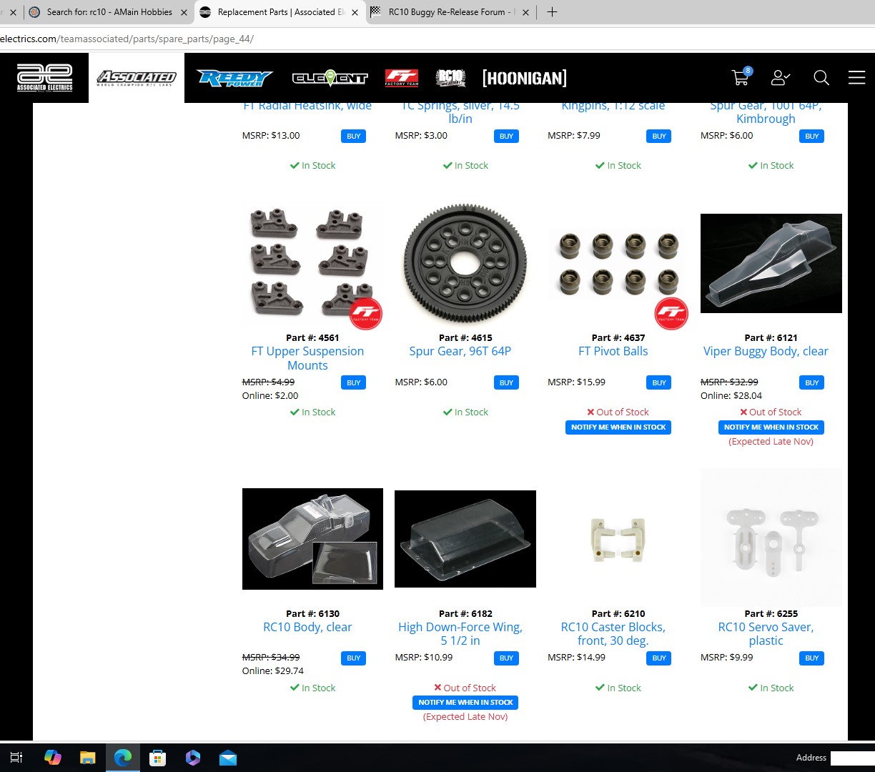This screenshot has width=875, height=772.
Task: Notify me when High Down-Force Wing in stock
Action: [465, 703]
